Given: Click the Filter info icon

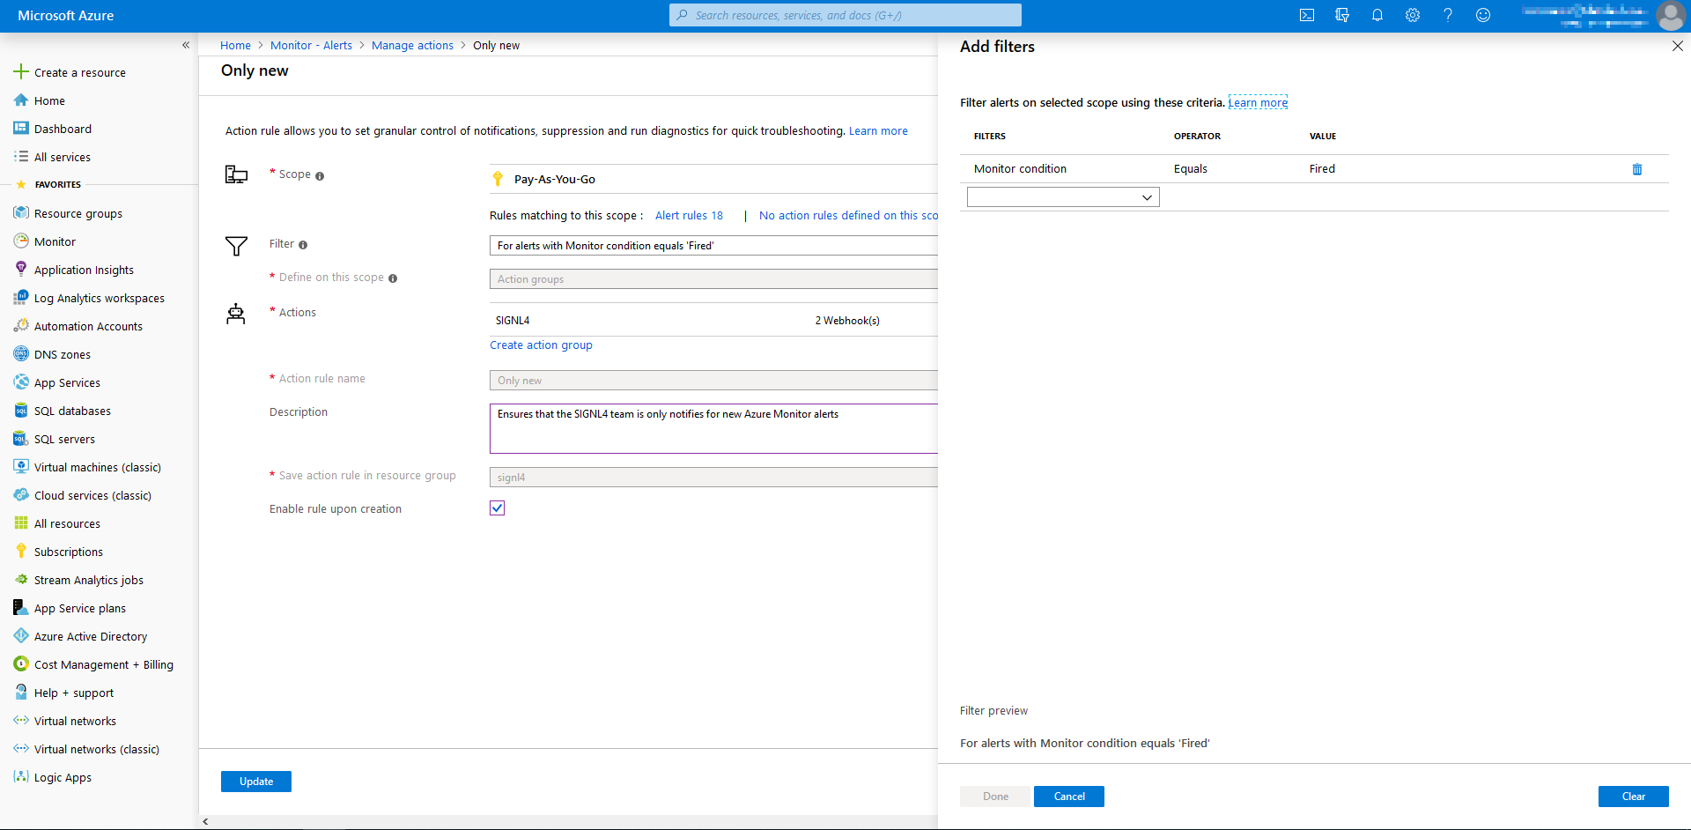Looking at the screenshot, I should 303,245.
